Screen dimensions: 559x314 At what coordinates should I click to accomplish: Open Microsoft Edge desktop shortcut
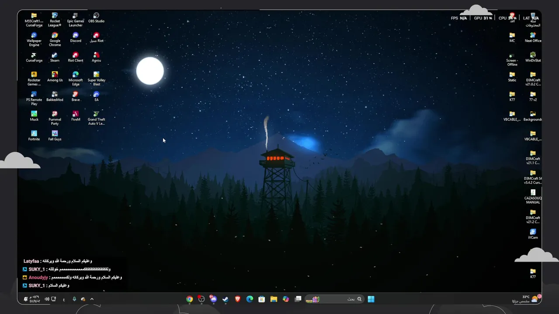pos(76,79)
